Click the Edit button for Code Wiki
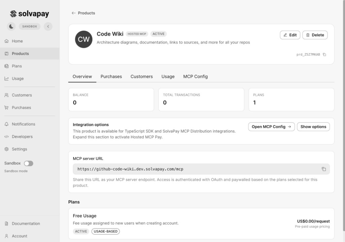Screen dimensions: 345x242 (290, 35)
